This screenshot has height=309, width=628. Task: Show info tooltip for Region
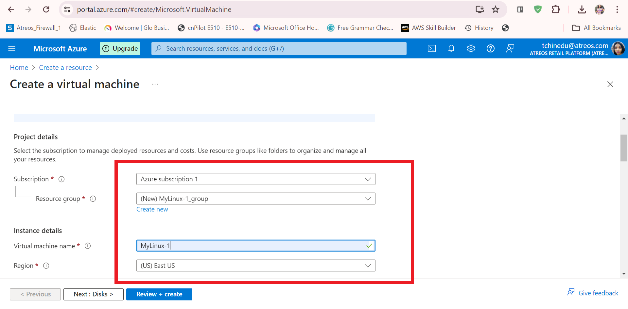[46, 266]
